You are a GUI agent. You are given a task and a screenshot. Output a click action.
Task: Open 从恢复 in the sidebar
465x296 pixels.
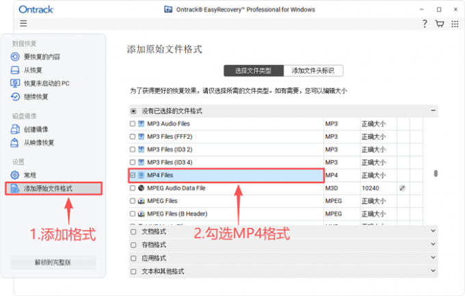click(x=33, y=70)
